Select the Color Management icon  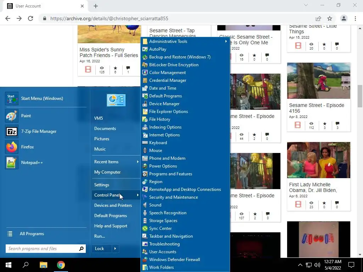click(x=145, y=72)
